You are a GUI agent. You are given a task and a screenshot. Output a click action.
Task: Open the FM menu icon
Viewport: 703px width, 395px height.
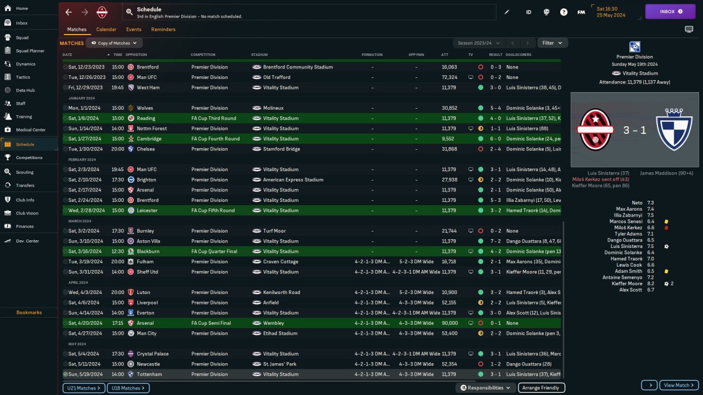point(581,12)
